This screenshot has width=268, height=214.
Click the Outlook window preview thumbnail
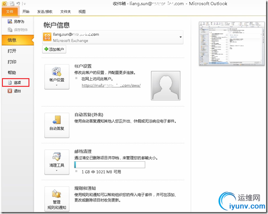click(231, 44)
